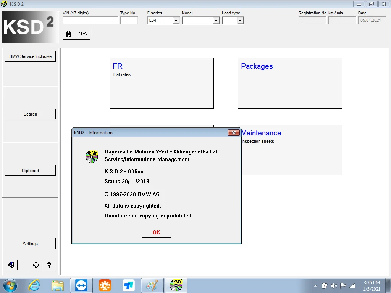The width and height of the screenshot is (391, 293).
Task: Expand the E series dropdown
Action: click(x=176, y=21)
